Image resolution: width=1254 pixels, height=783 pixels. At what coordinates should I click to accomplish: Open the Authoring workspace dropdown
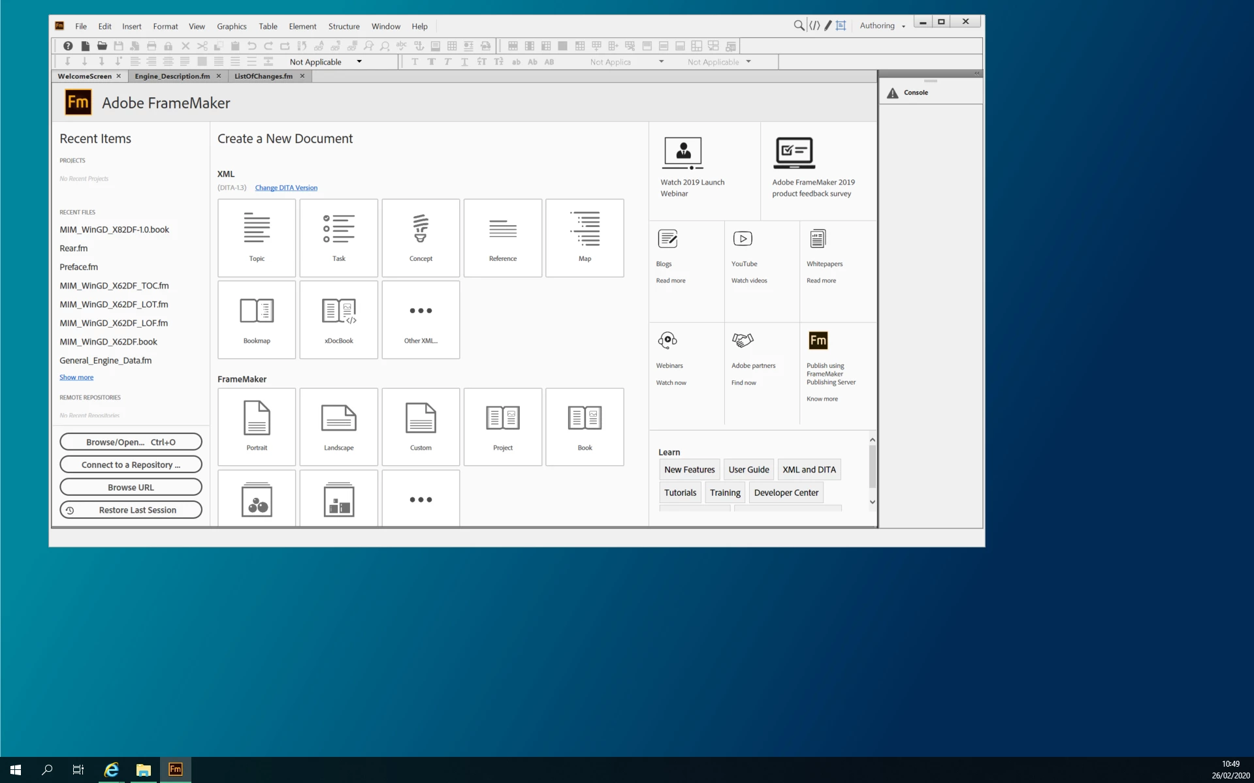tap(882, 25)
